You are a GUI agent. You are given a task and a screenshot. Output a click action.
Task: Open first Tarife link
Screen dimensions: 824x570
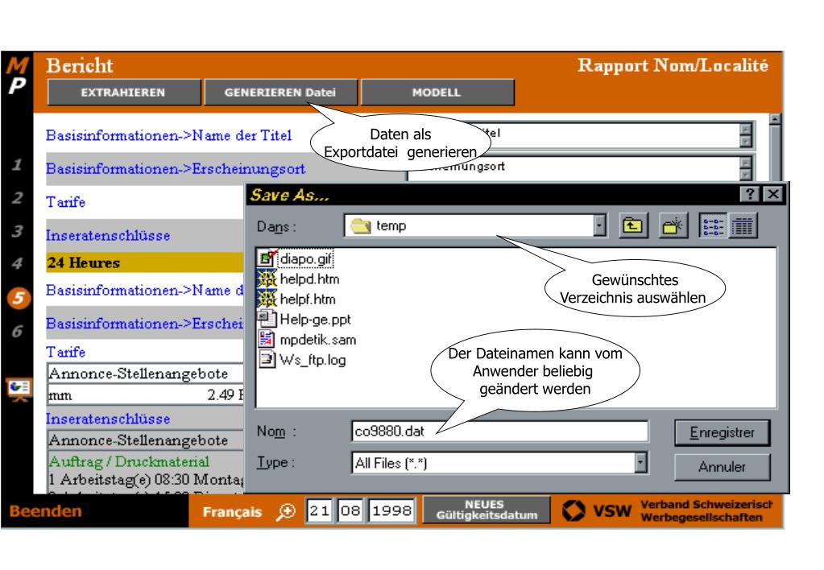(x=66, y=202)
